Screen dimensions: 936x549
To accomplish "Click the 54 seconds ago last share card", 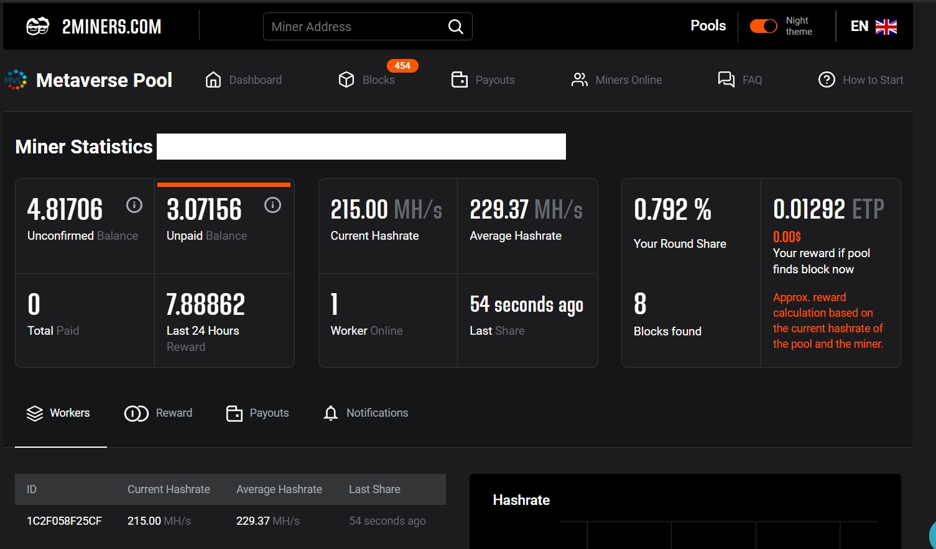I will tap(527, 305).
